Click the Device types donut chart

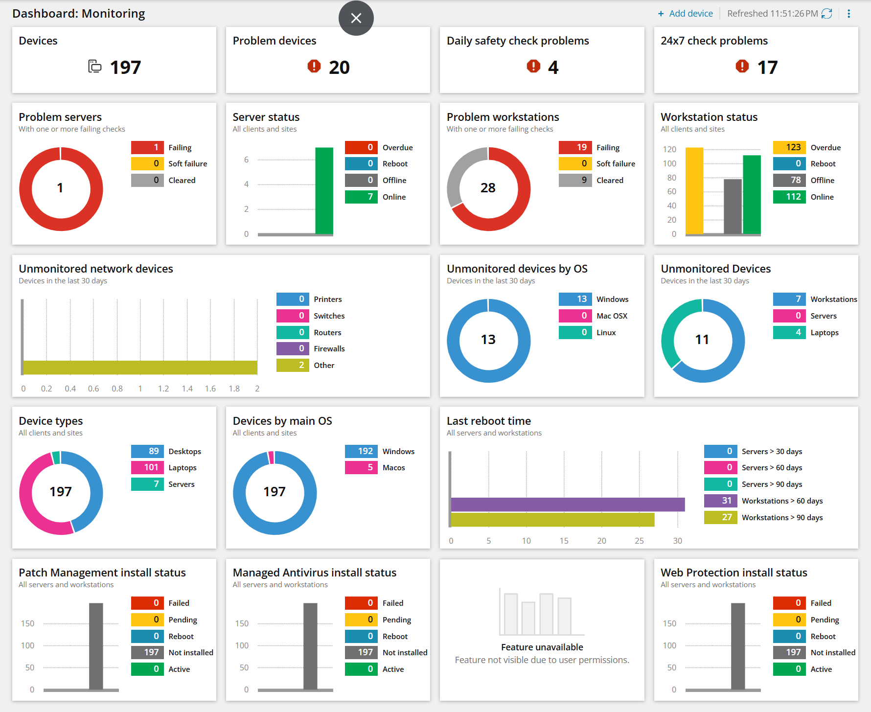61,493
